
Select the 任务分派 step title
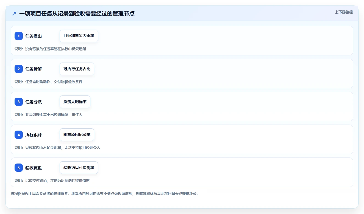(x=34, y=102)
